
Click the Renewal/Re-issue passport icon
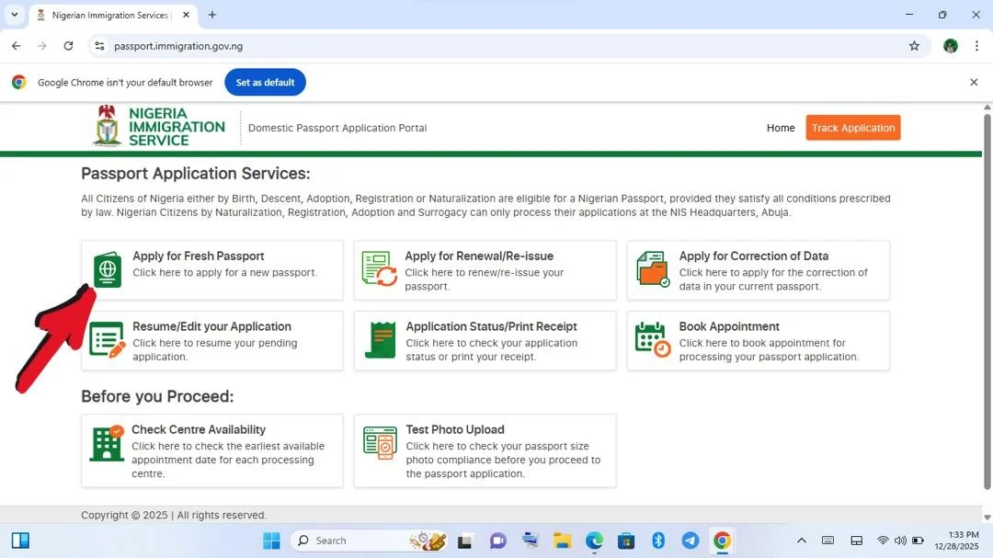point(380,268)
